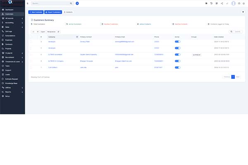The image size is (248, 165).
Task: Click the Customers Summary document icon
Action: pos(32,20)
